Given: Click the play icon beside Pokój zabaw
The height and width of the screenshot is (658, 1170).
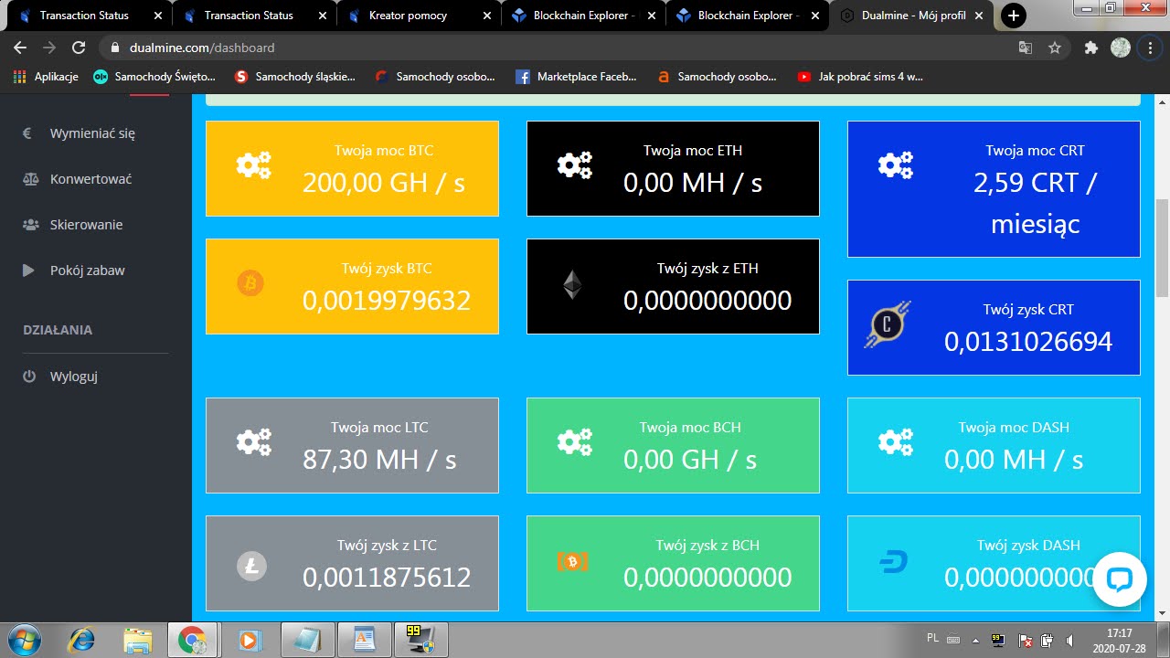Looking at the screenshot, I should (28, 270).
